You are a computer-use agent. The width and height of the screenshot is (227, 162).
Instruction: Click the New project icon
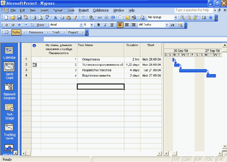pos(6,18)
